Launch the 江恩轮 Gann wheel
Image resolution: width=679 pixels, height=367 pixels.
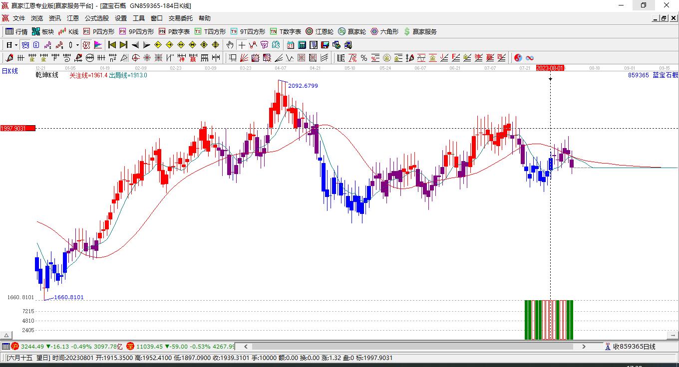pyautogui.click(x=320, y=31)
